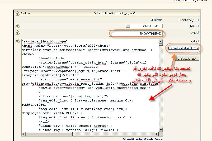Image resolution: width=212 pixels, height=141 pixels.
Task: Click the توسيع المساحة link
Action: (153, 139)
